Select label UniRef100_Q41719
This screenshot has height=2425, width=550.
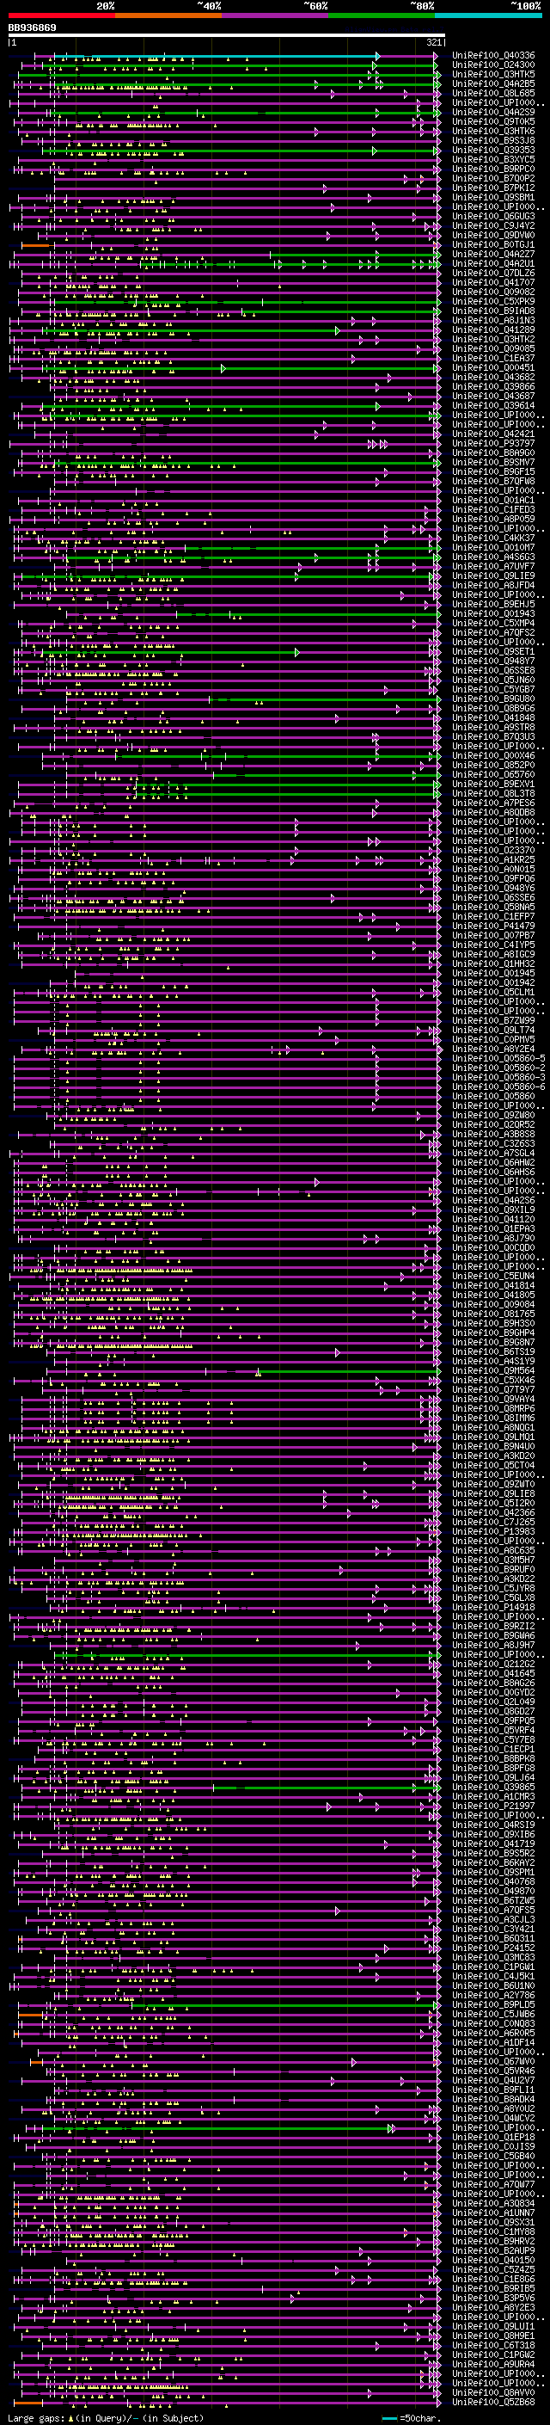pos(492,1843)
